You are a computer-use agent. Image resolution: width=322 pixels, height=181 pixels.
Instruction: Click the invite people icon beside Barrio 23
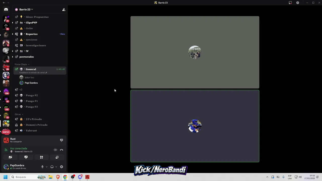pos(64,10)
